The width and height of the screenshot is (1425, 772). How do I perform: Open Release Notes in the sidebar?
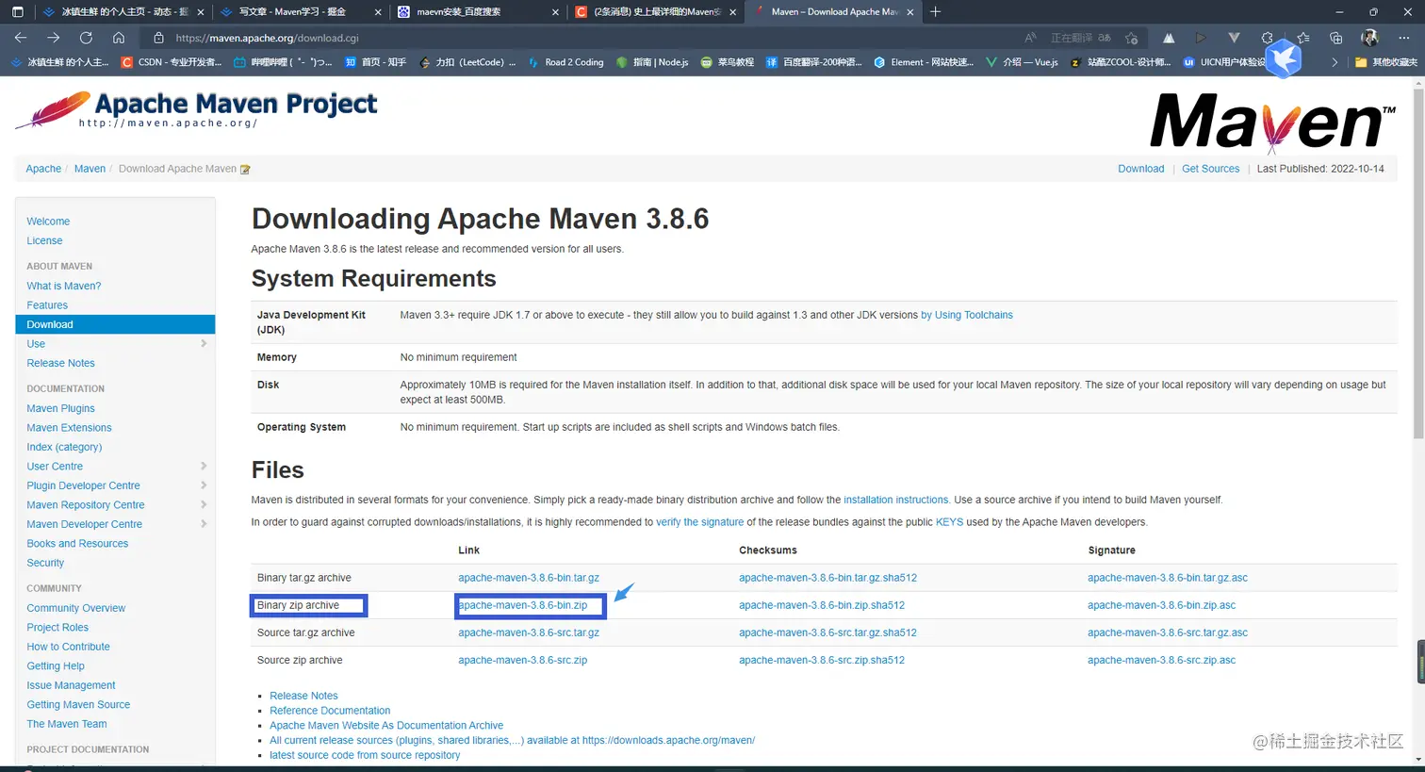coord(60,363)
